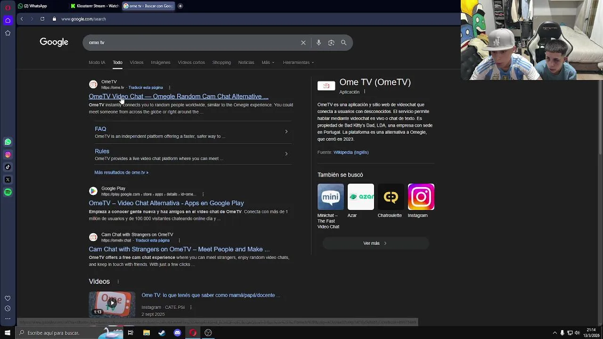Open Cam Chat with Strangers result

pos(179,250)
